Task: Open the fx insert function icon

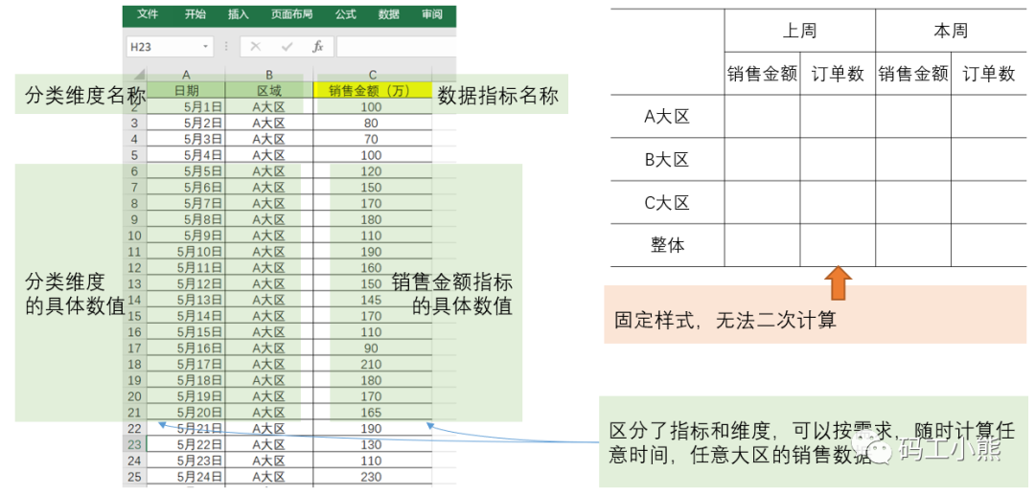Action: pos(317,47)
